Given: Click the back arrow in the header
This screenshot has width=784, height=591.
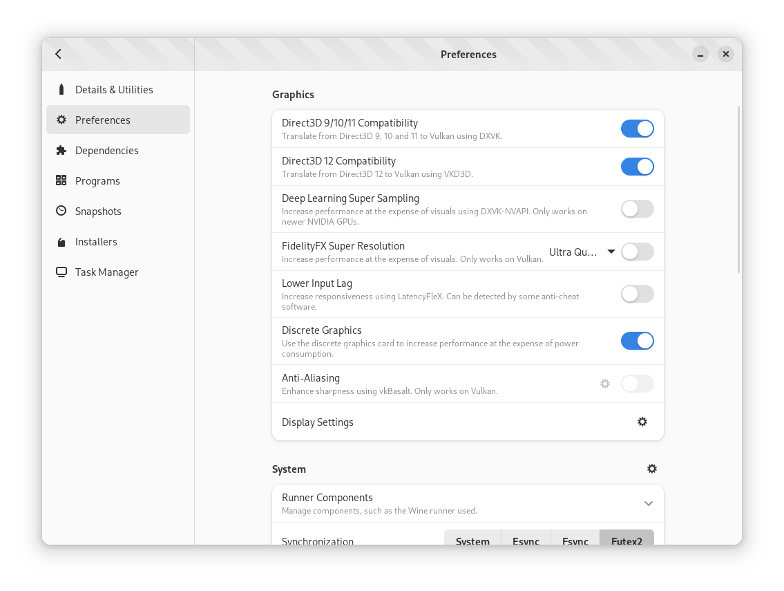Looking at the screenshot, I should tap(59, 54).
